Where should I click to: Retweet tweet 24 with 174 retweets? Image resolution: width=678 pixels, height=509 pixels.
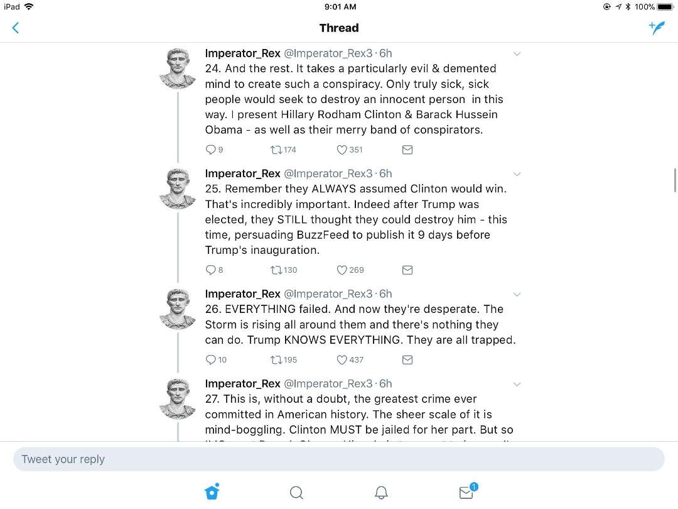[x=276, y=150]
